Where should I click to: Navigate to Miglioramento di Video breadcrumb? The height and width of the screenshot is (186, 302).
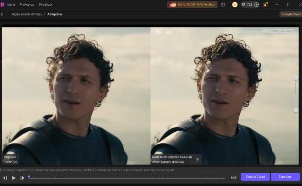tap(26, 14)
